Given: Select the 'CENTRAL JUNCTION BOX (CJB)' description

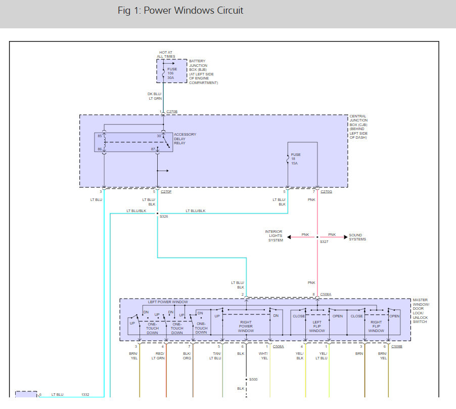Looking at the screenshot, I should [x=358, y=127].
